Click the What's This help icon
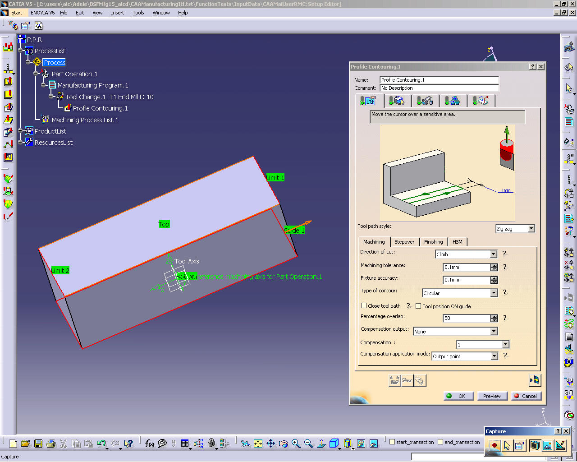 [128, 444]
